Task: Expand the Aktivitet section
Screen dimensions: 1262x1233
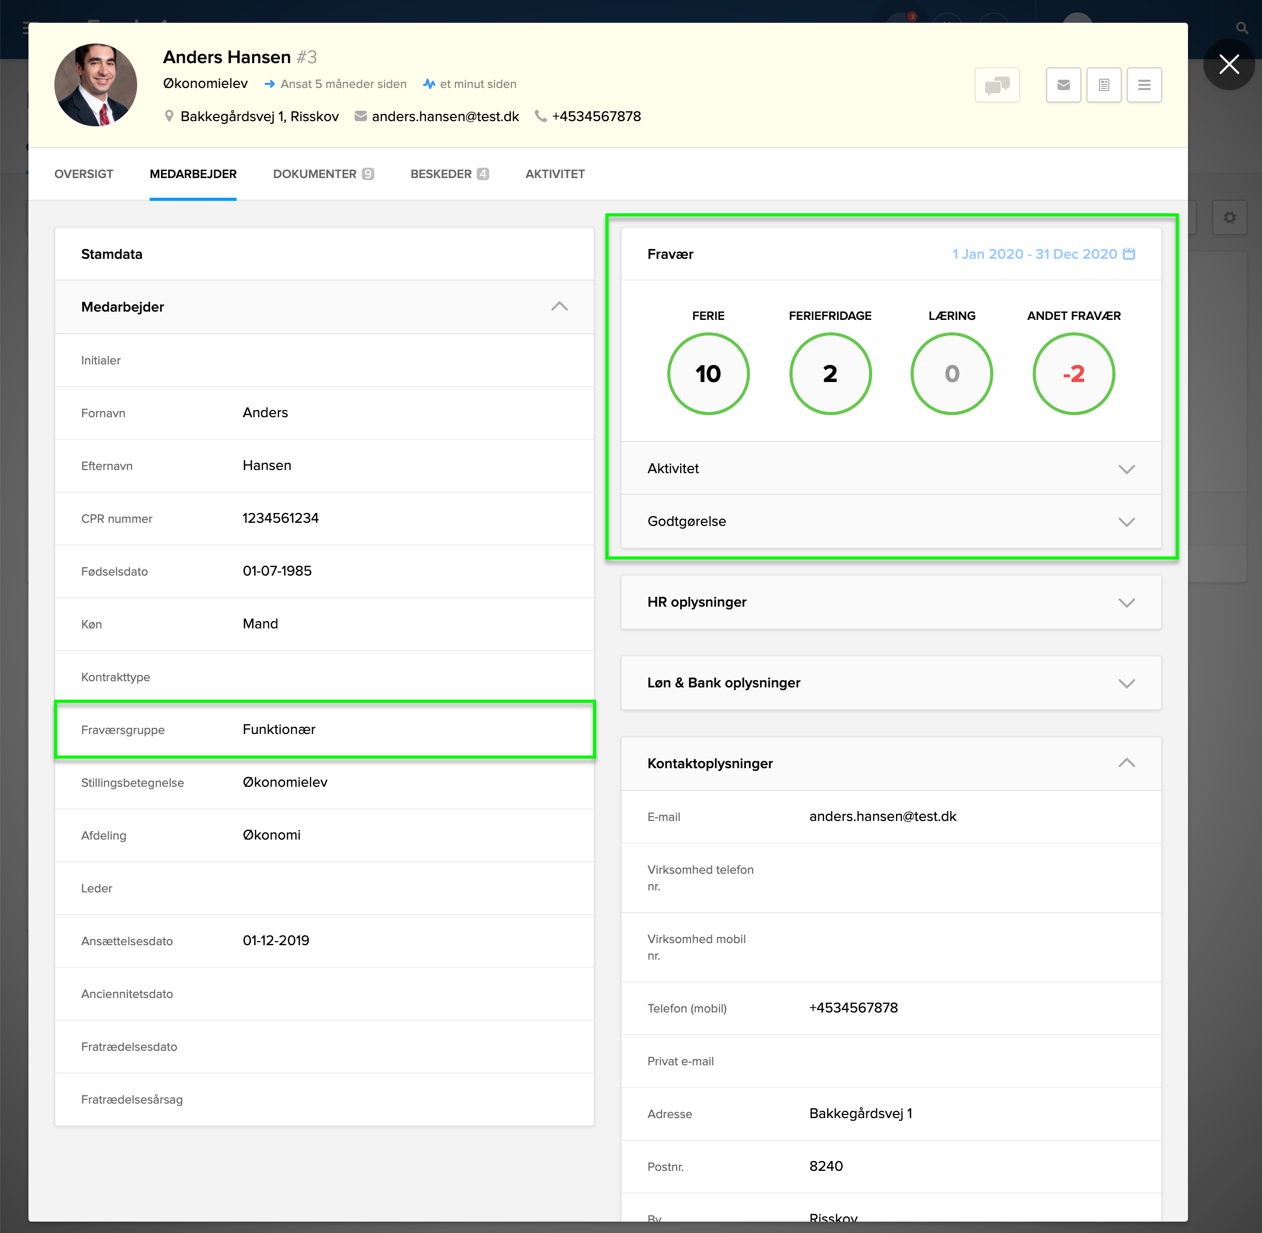Action: click(1126, 469)
